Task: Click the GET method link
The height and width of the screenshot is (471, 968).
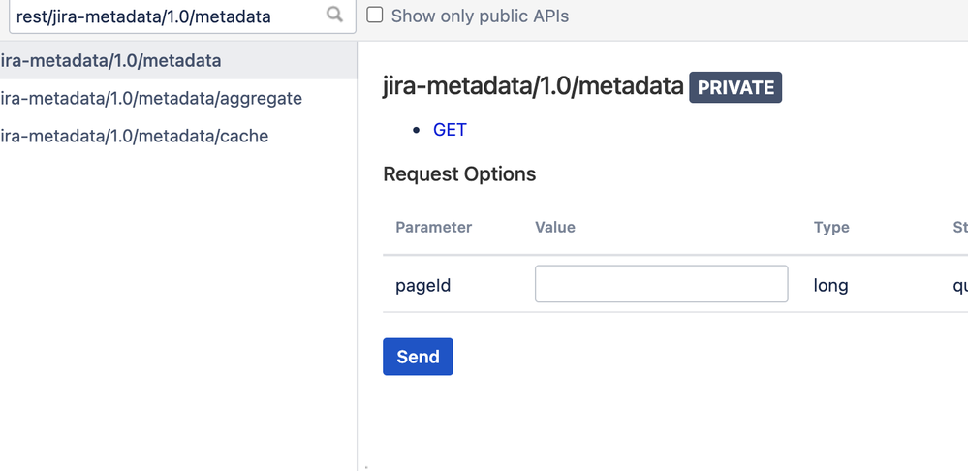Action: tap(450, 130)
